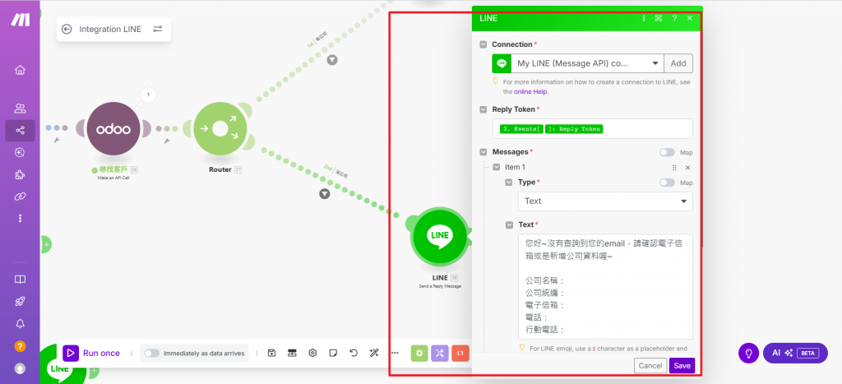
Task: Open the Notifications bell icon
Action: click(x=20, y=323)
